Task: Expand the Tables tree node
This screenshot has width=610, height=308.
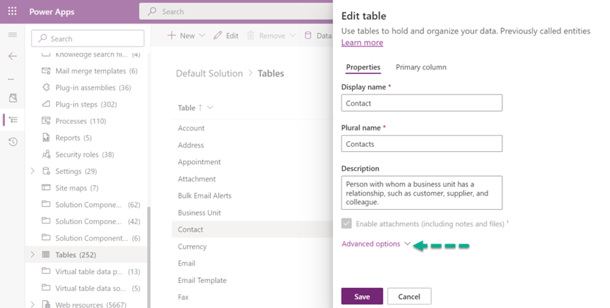Action: point(33,255)
